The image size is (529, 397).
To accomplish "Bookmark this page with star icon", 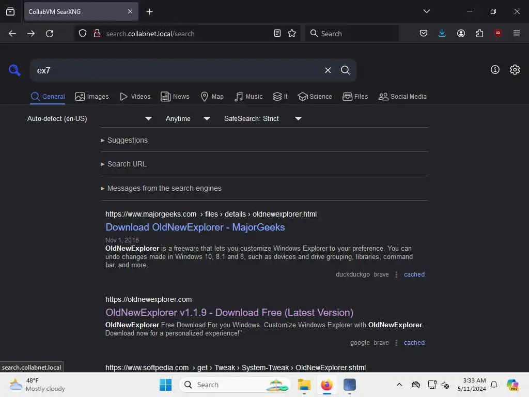I will pyautogui.click(x=292, y=34).
